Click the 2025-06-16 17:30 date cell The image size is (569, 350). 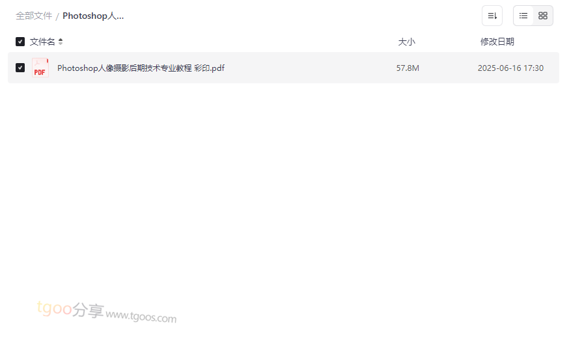click(x=510, y=68)
